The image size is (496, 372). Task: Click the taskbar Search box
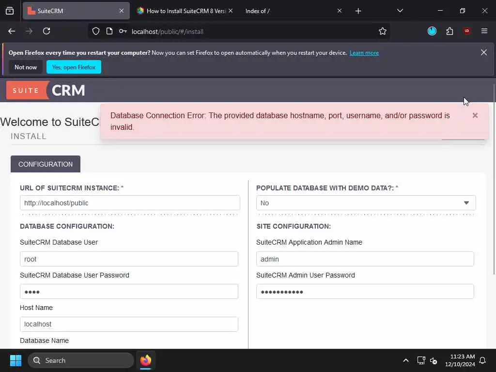tap(81, 360)
